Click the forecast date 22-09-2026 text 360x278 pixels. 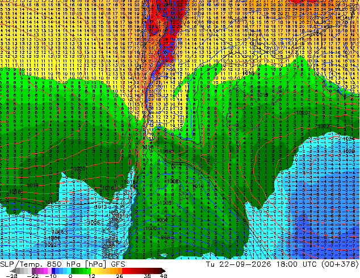point(245,264)
